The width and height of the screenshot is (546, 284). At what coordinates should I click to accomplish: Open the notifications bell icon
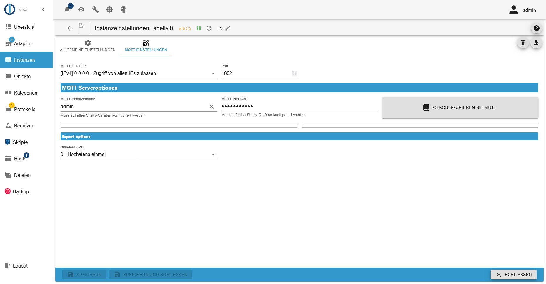pyautogui.click(x=67, y=9)
